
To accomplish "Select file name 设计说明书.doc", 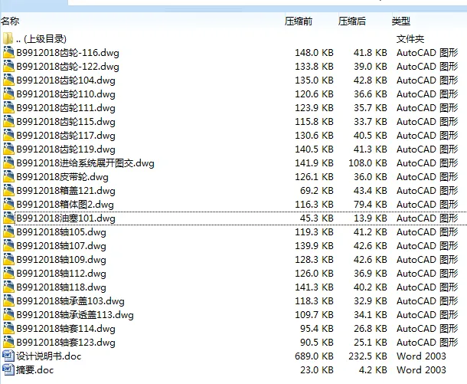I will [x=48, y=356].
